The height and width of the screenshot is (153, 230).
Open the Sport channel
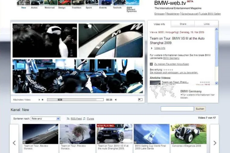(89, 8)
